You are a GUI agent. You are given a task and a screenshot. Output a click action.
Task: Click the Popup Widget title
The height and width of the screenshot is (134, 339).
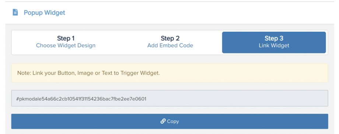coord(44,13)
